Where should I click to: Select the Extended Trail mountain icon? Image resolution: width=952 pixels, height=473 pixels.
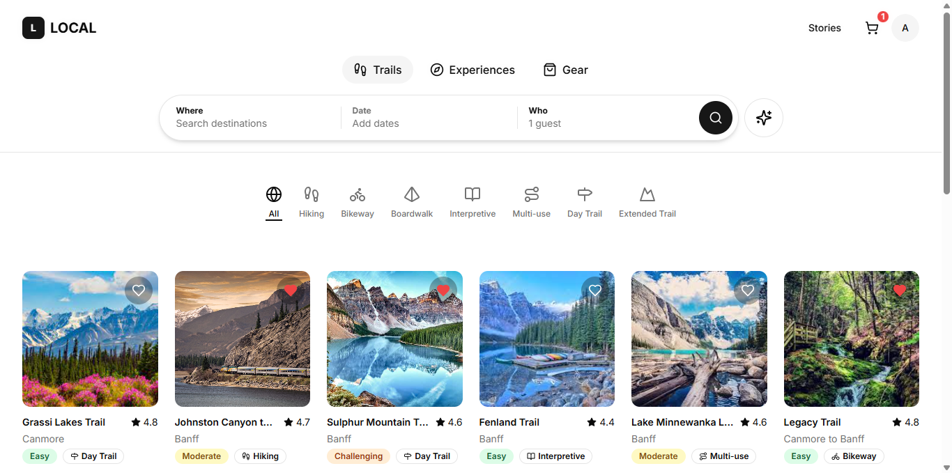point(647,194)
